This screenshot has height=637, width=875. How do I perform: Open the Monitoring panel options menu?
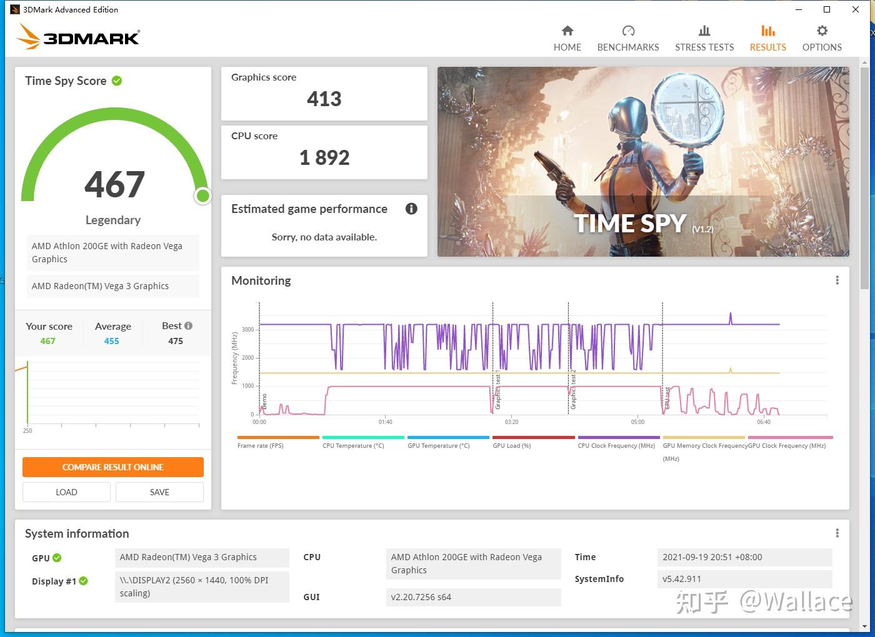(x=837, y=280)
